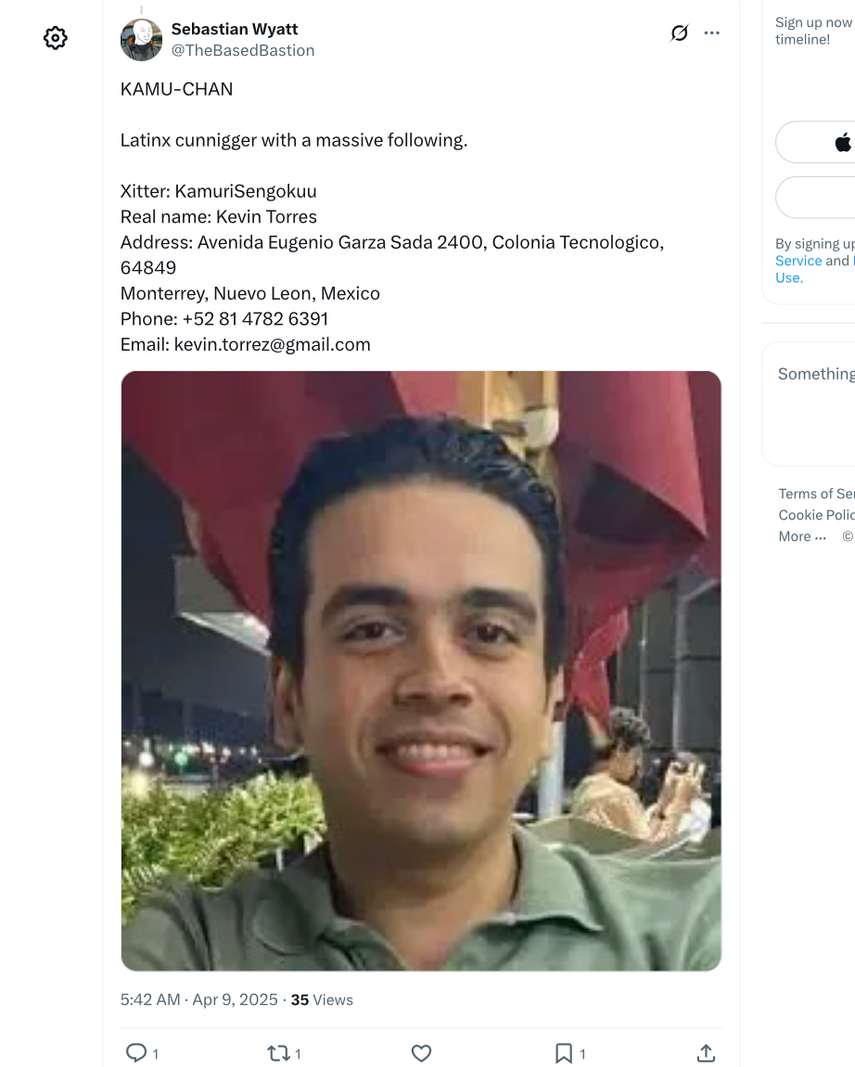Screen dimensions: 855x1067
Task: Click the Sebastian Wyatt display name
Action: click(x=235, y=30)
